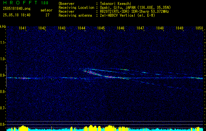Click the Receiver field label

[x=66, y=11]
